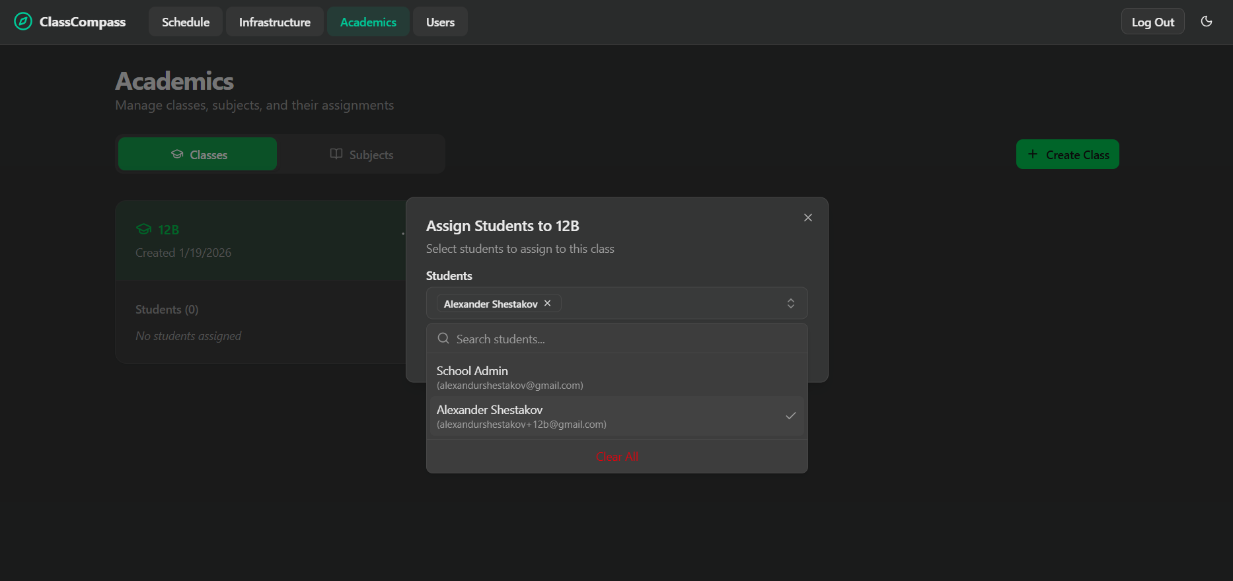Image resolution: width=1233 pixels, height=581 pixels.
Task: Switch to the Subjects tab
Action: tap(361, 154)
